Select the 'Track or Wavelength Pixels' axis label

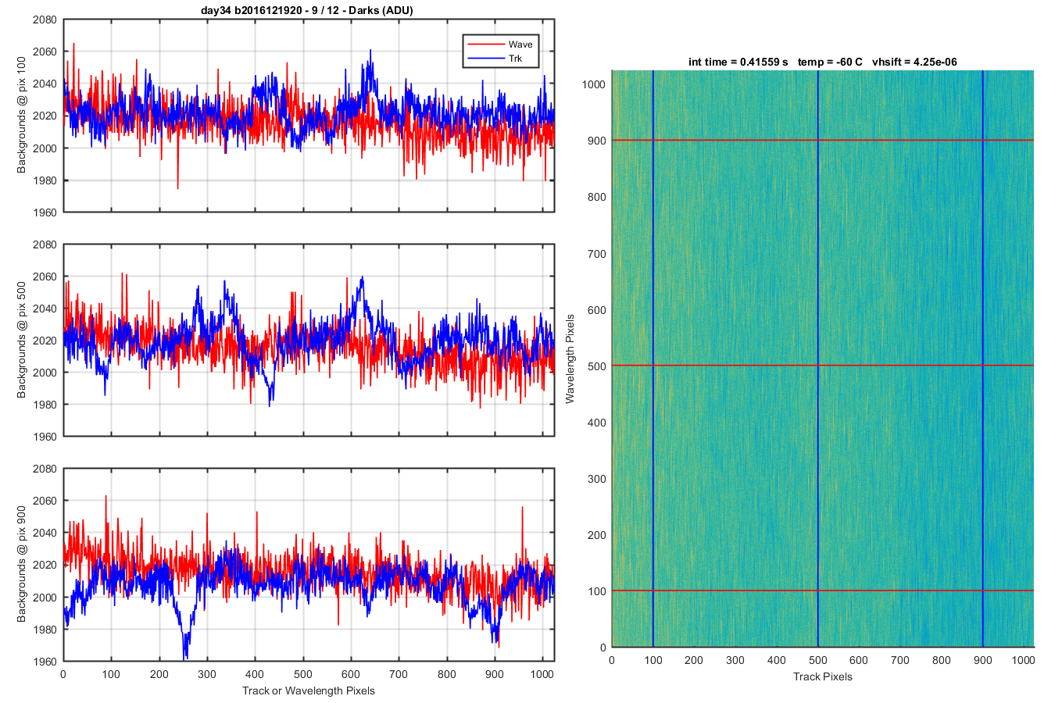pyautogui.click(x=309, y=691)
